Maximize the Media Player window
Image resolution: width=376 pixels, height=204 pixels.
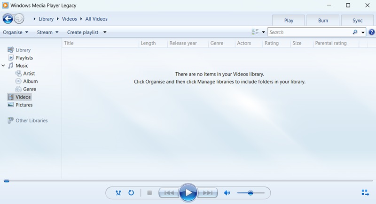348,5
